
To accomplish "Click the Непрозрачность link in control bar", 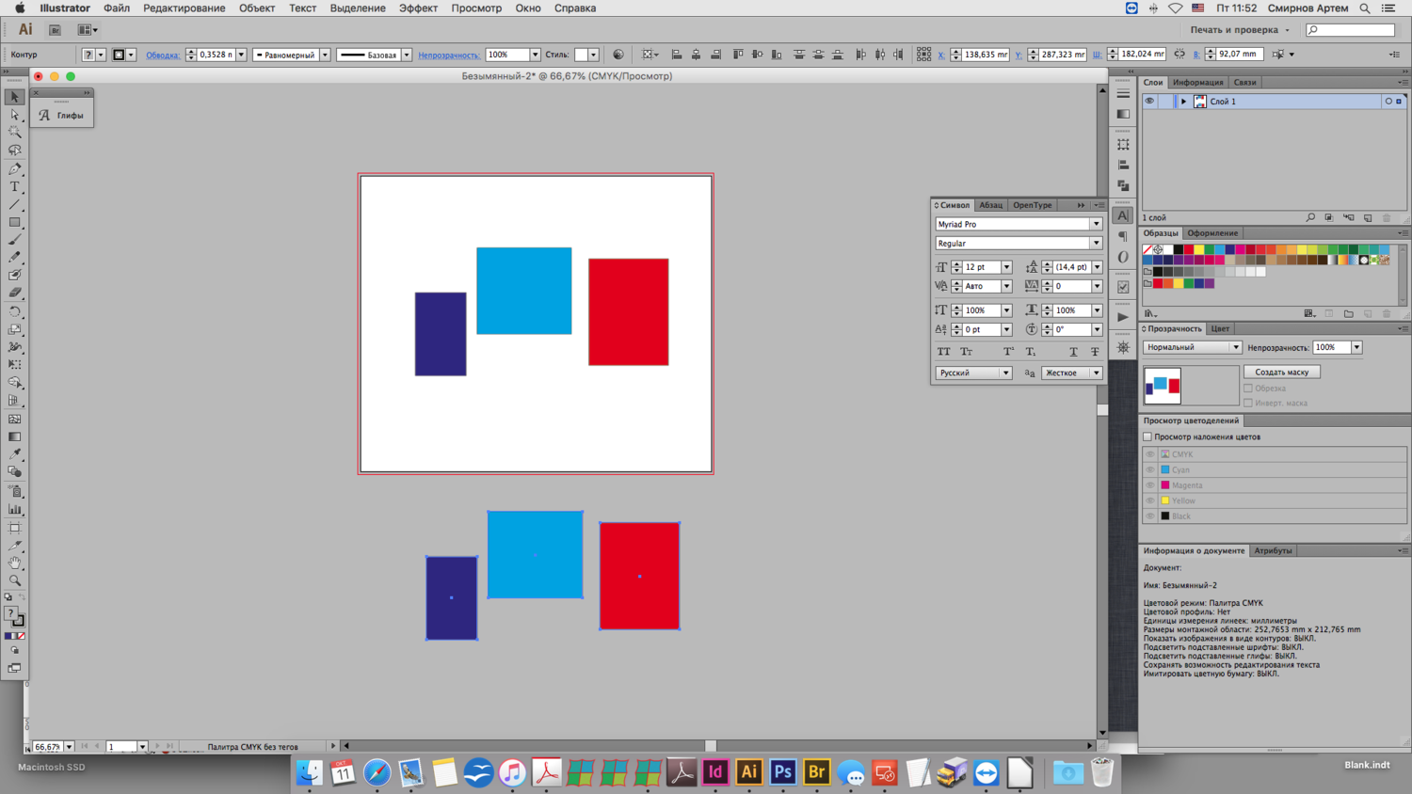I will (x=448, y=55).
